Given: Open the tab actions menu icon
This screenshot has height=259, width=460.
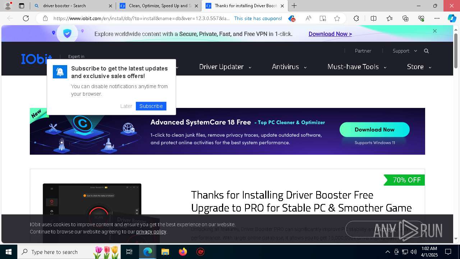Looking at the screenshot, I should tap(22, 6).
